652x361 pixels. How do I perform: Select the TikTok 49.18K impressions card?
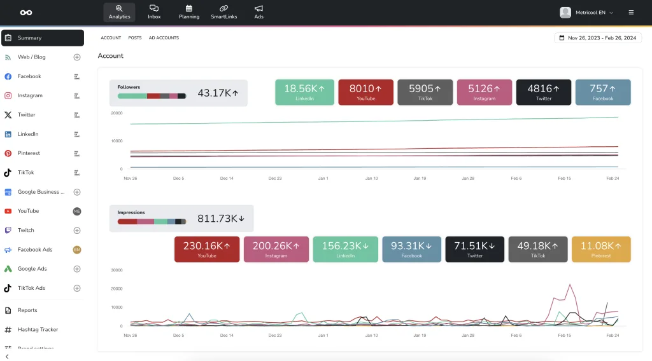tap(537, 249)
